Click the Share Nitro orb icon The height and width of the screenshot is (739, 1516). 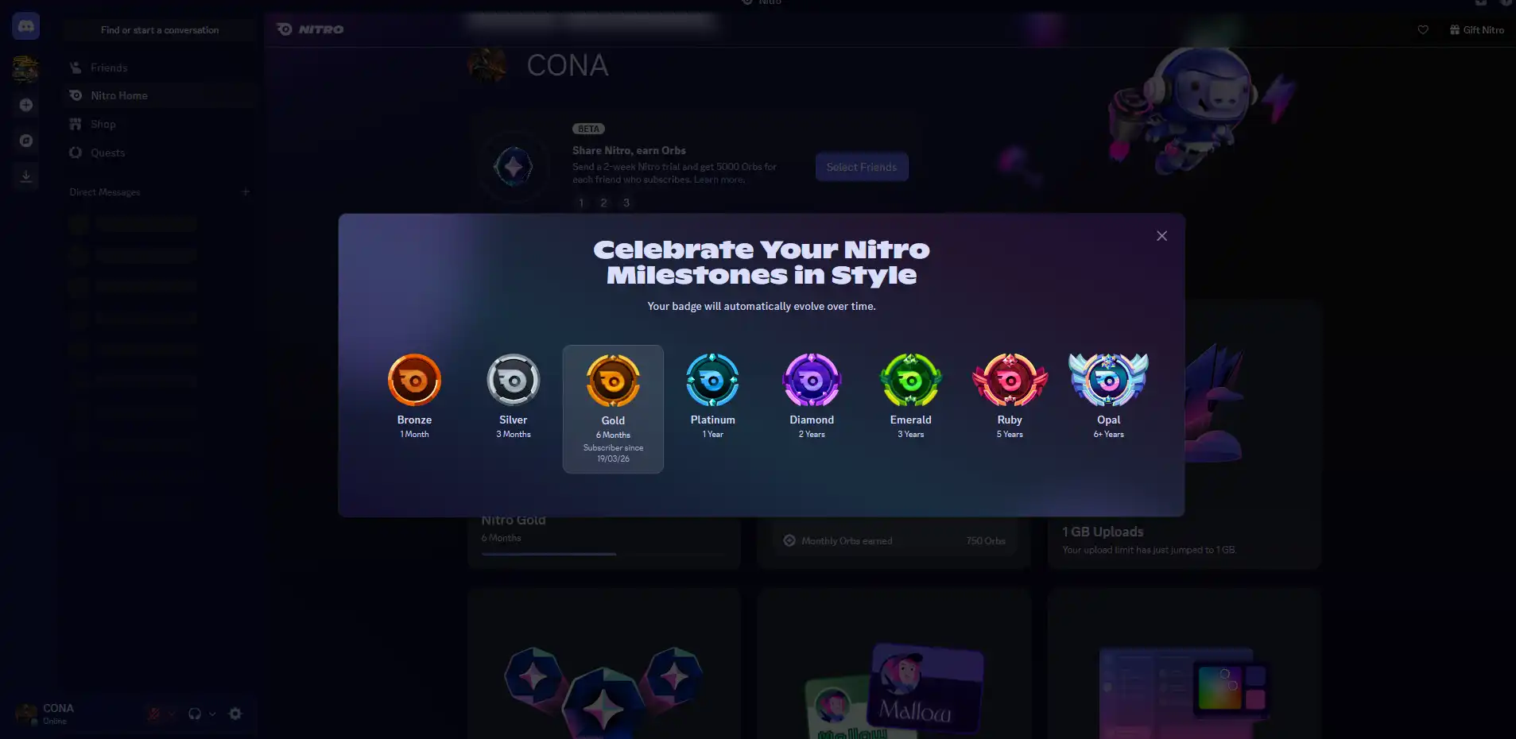pos(513,167)
